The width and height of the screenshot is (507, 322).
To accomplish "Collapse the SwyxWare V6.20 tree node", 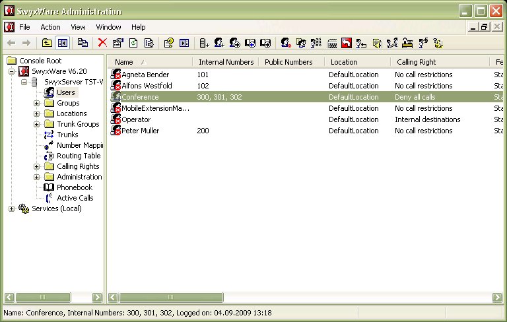I will [12, 71].
